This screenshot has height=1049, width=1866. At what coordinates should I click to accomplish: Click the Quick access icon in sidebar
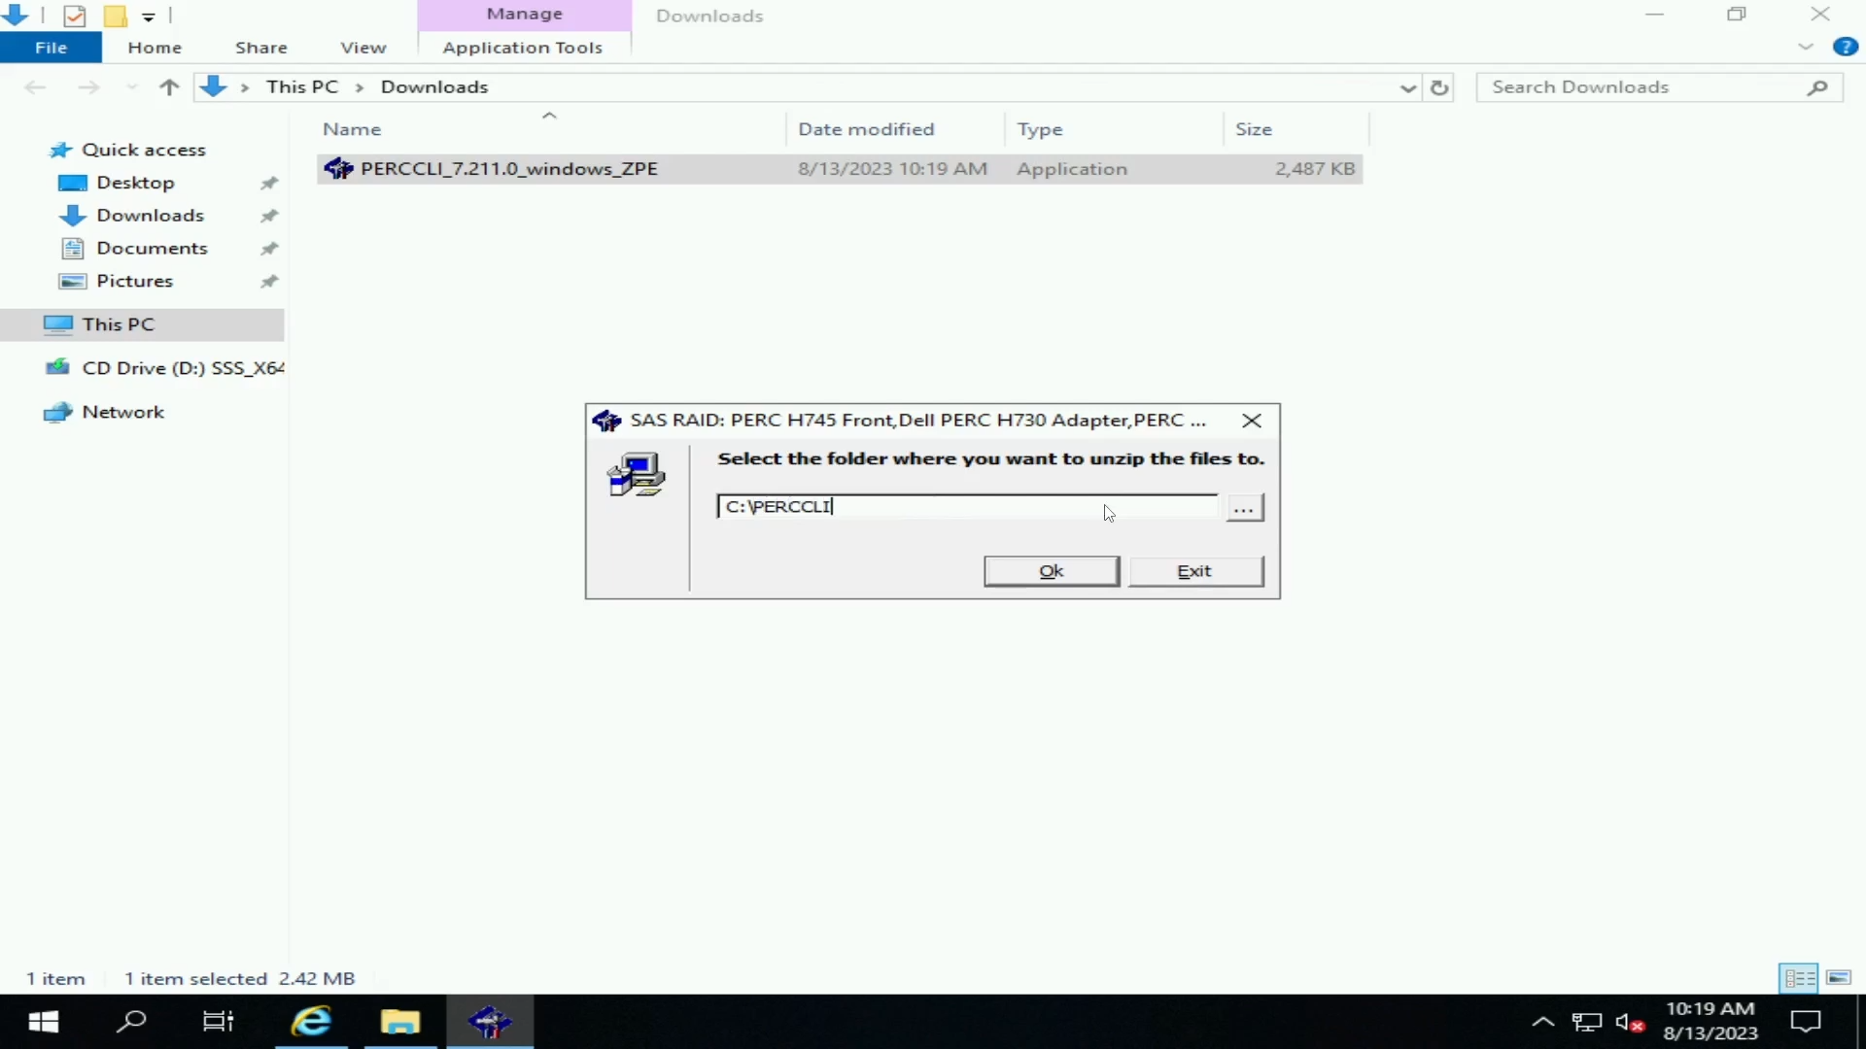[59, 149]
